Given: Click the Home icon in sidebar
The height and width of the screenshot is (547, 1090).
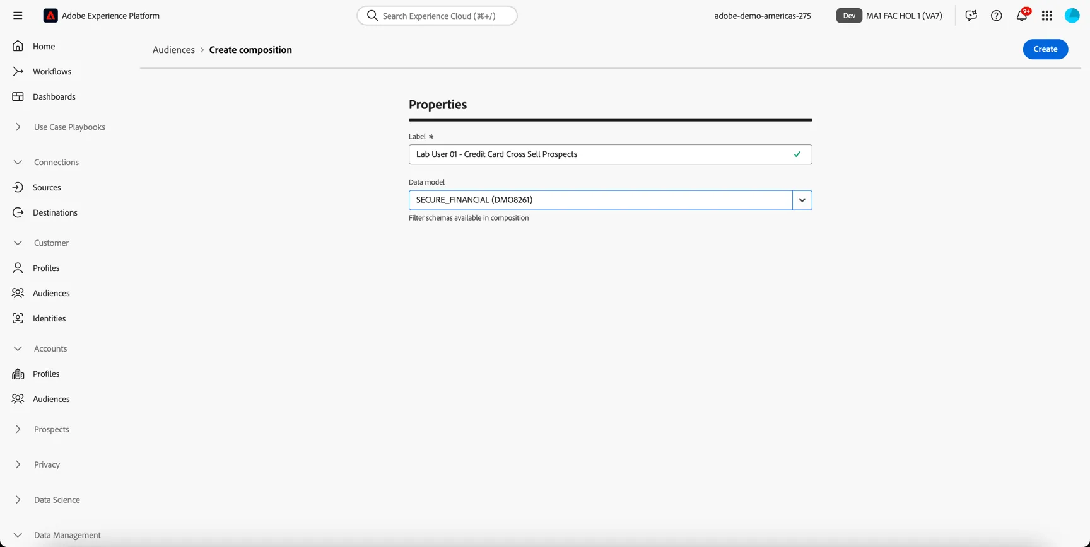Looking at the screenshot, I should 18,46.
